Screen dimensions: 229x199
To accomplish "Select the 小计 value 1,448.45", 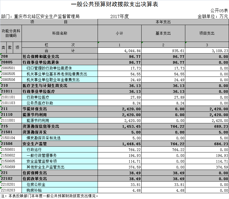I will (119, 144).
